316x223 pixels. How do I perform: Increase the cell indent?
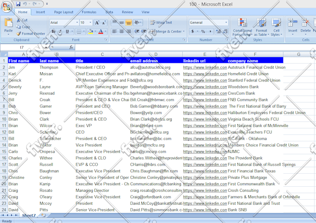pos(144,32)
